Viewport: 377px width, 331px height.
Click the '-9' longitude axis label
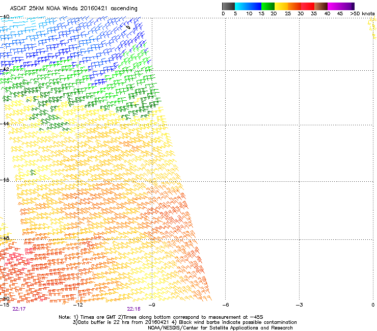click(x=152, y=305)
